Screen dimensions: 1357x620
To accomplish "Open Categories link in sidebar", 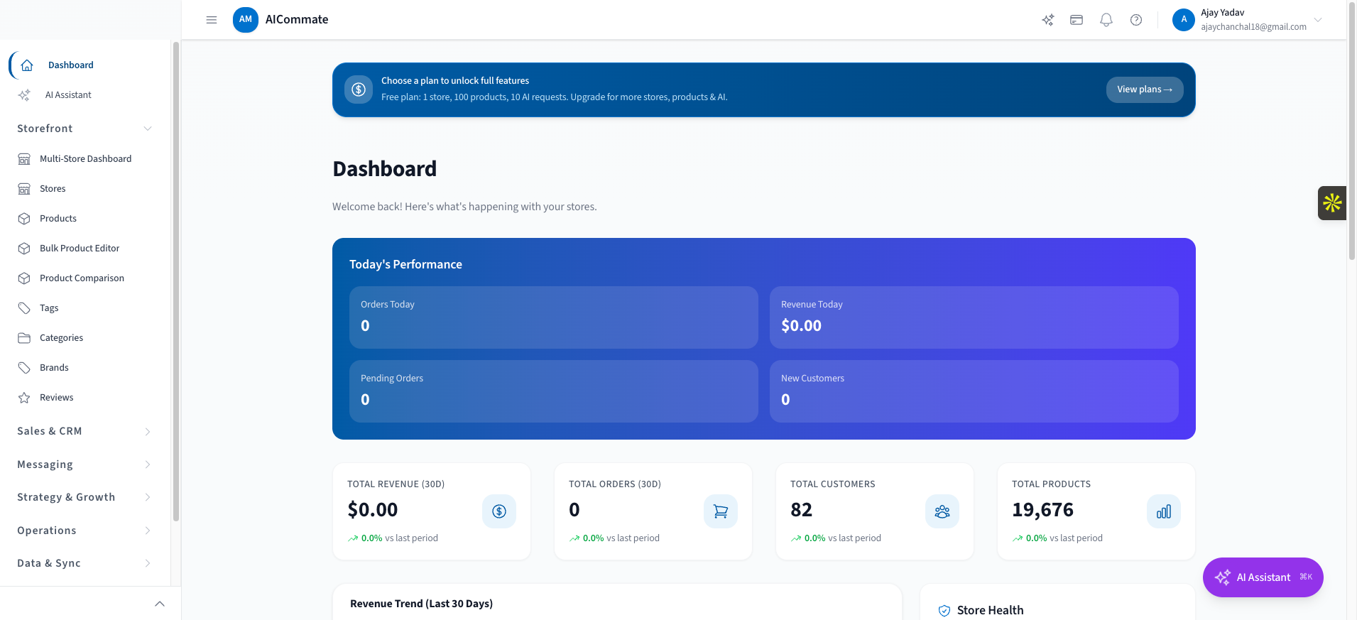I will pos(61,338).
